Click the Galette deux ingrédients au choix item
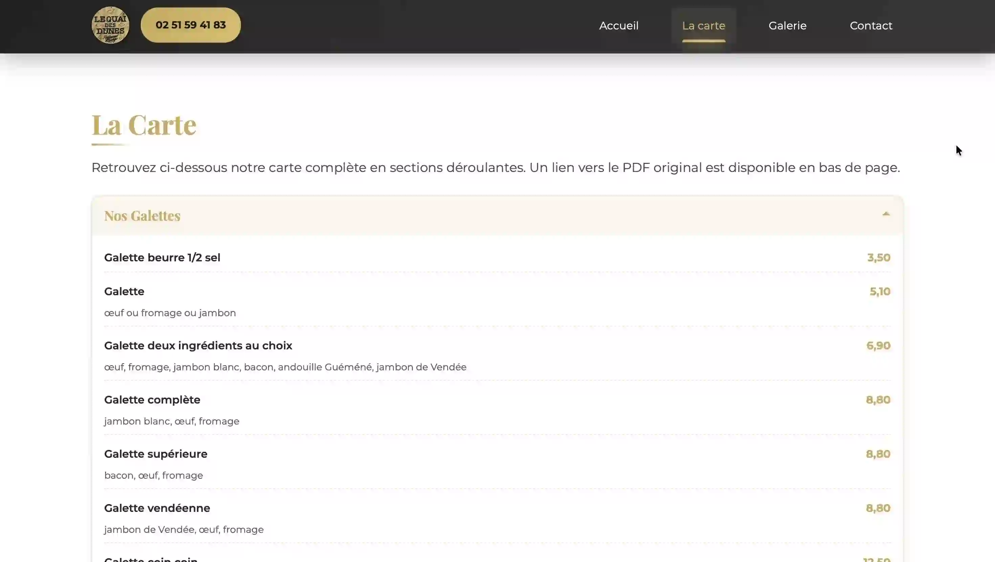995x562 pixels. click(198, 345)
